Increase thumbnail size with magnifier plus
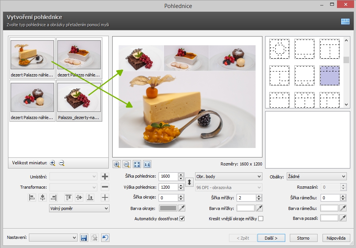Image resolution: width=356 pixels, height=248 pixels. (x=52, y=163)
